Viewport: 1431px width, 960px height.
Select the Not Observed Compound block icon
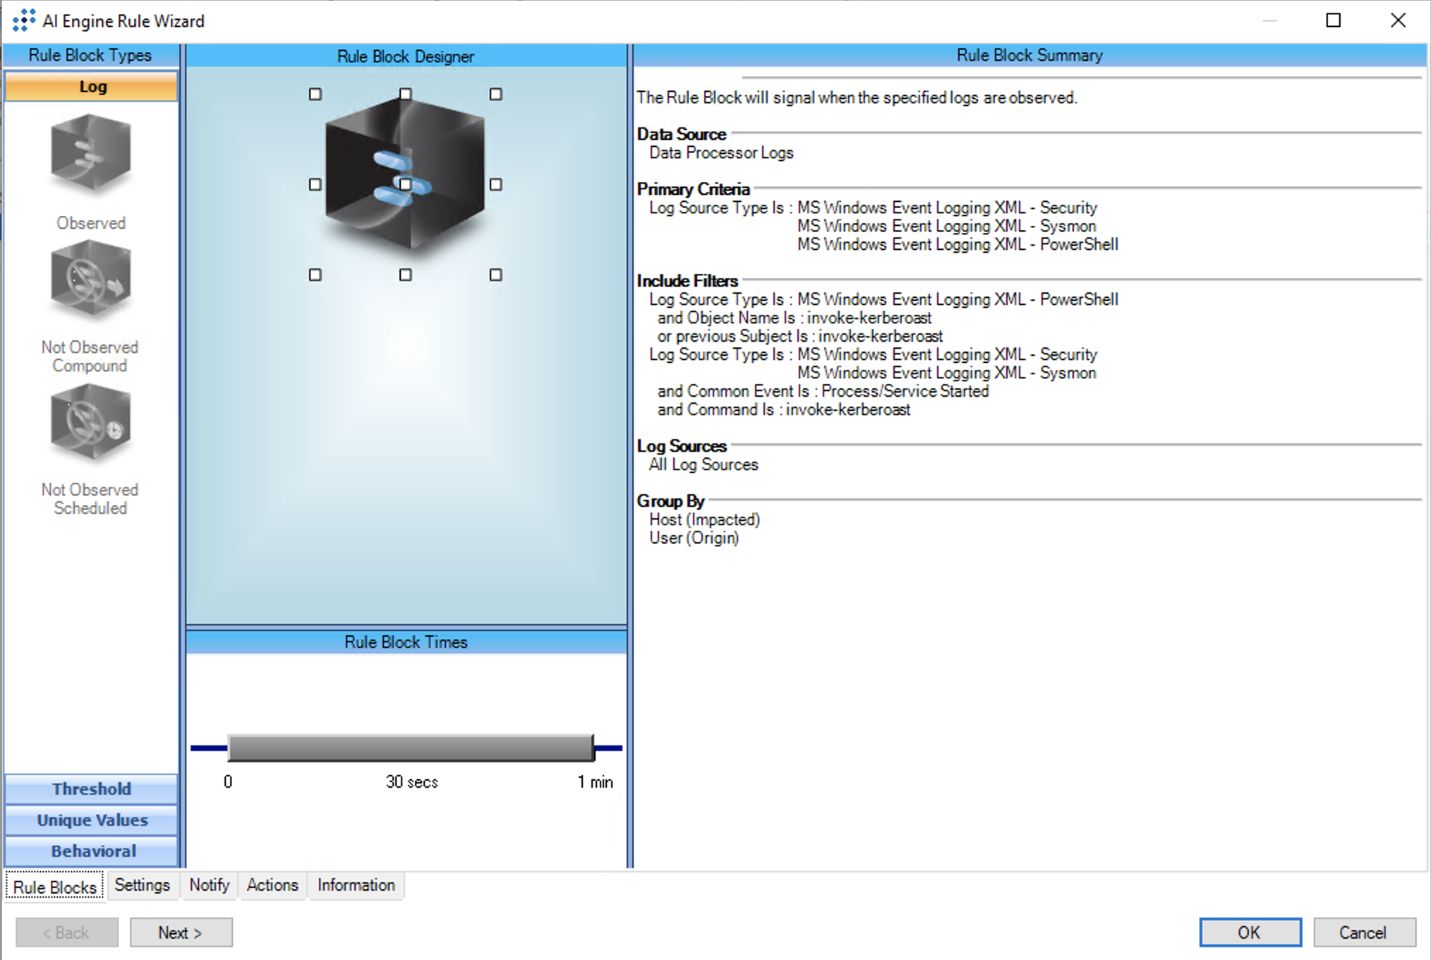coord(90,280)
